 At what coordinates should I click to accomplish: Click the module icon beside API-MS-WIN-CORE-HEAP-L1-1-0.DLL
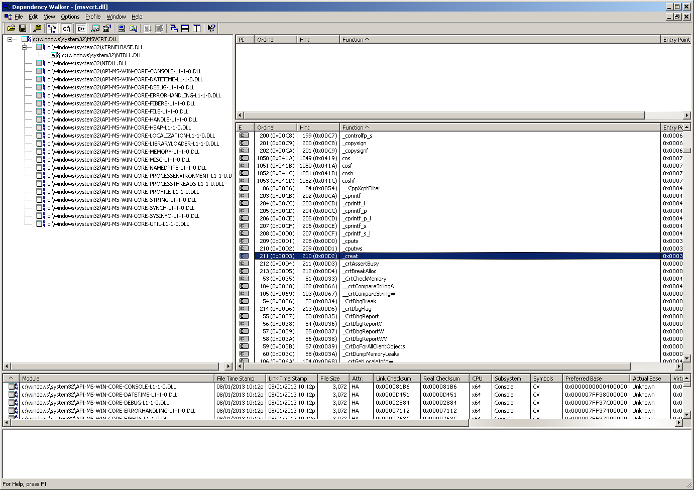(41, 128)
